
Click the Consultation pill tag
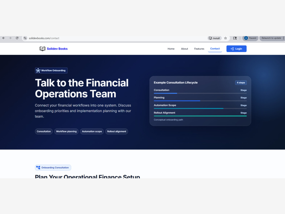coord(44,131)
